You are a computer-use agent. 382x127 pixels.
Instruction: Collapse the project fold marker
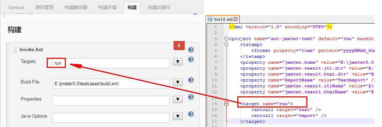point(226,39)
